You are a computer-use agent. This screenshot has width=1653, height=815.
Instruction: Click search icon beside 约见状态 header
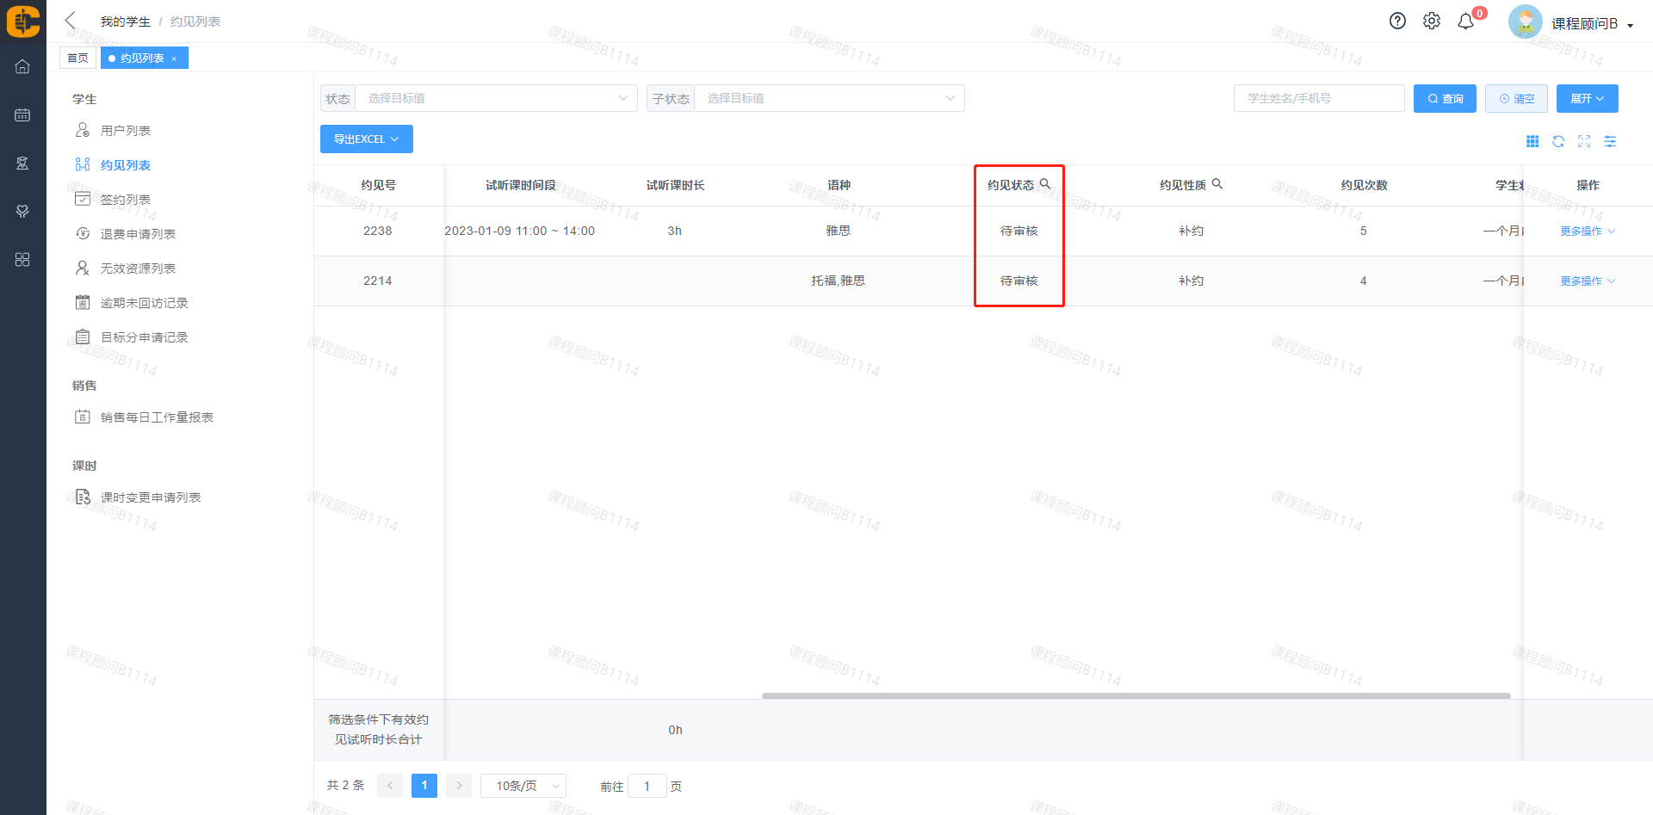[x=1045, y=184]
